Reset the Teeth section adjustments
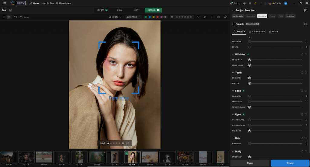 click(x=306, y=72)
